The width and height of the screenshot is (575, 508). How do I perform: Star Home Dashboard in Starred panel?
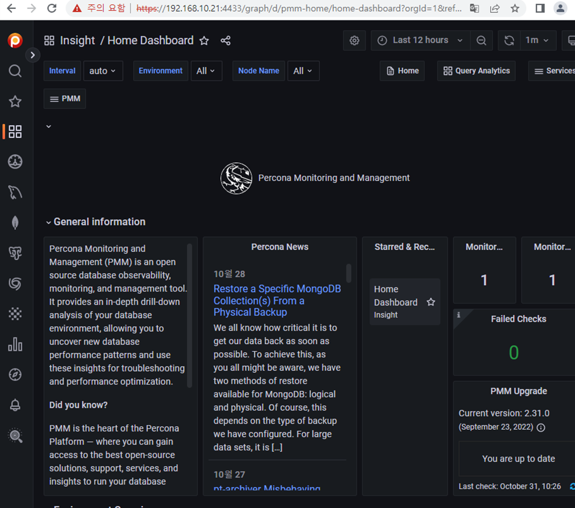pyautogui.click(x=431, y=302)
